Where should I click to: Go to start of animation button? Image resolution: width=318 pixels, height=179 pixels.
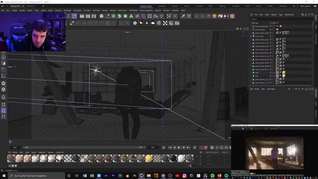[x=163, y=148]
